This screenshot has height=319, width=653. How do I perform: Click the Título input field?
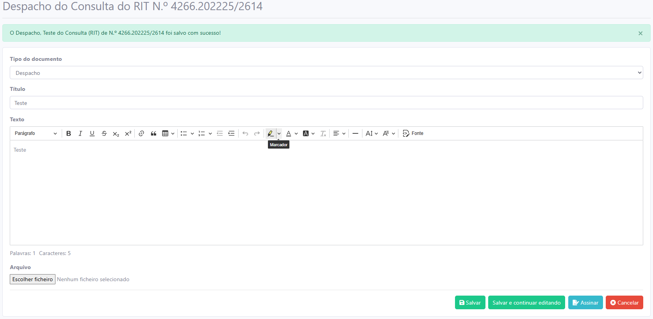(x=326, y=103)
